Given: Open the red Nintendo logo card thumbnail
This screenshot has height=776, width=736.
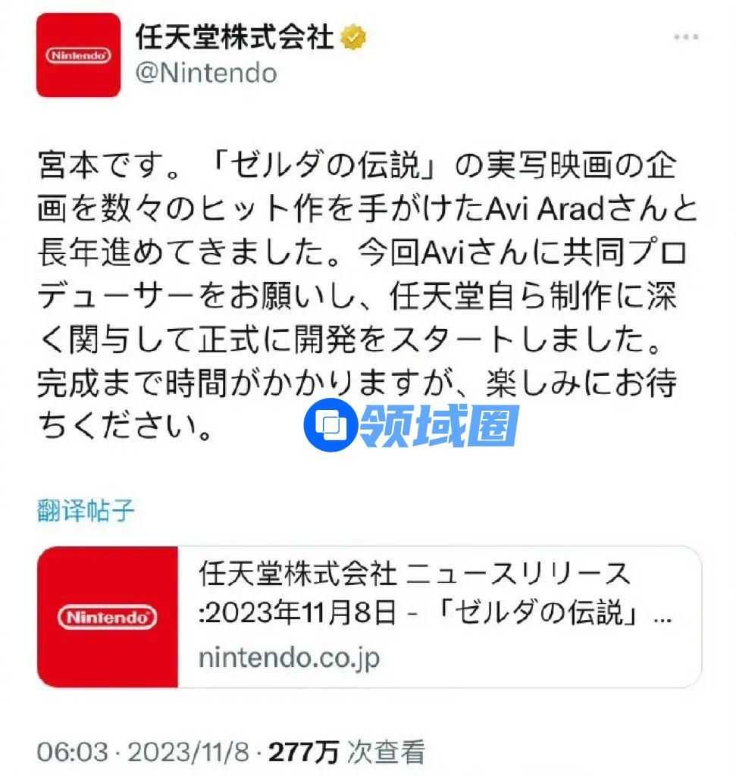Looking at the screenshot, I should [x=108, y=617].
